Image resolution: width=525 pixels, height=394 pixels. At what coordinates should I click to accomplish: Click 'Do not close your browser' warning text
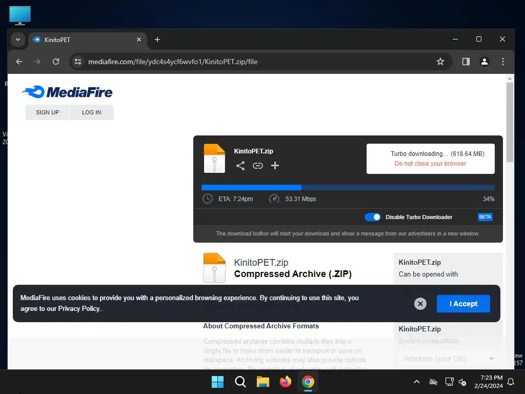(430, 164)
